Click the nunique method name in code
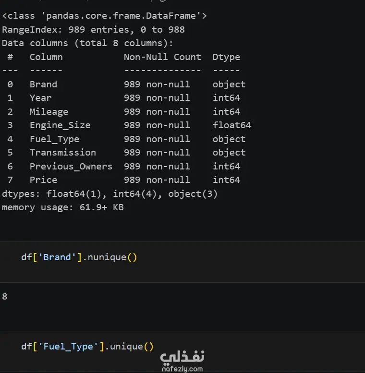365x373 pixels. tap(107, 258)
